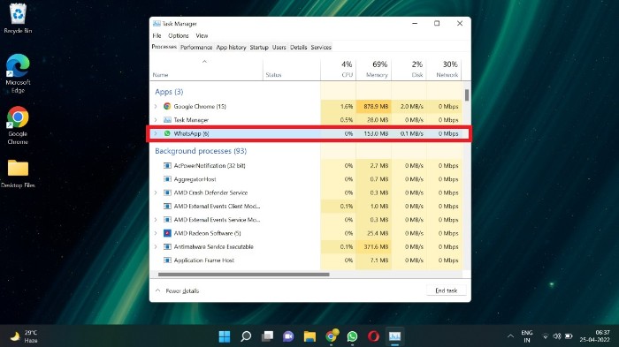
Task: Click the WhatsApp process icon
Action: pos(167,133)
